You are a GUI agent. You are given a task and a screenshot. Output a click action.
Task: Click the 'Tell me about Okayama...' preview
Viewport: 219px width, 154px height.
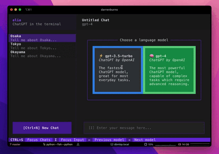(36, 56)
